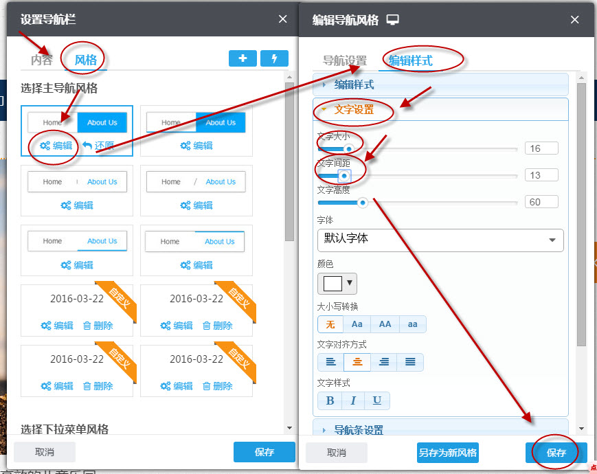
Task: Select AA uppercase conversion option
Action: click(x=385, y=324)
